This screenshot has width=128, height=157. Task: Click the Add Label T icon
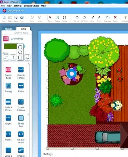tap(126, 18)
